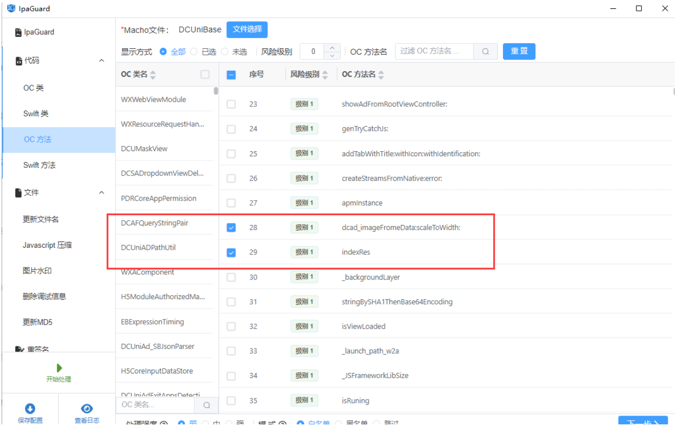Click method name createStreamsFromNative:error:

[392, 178]
